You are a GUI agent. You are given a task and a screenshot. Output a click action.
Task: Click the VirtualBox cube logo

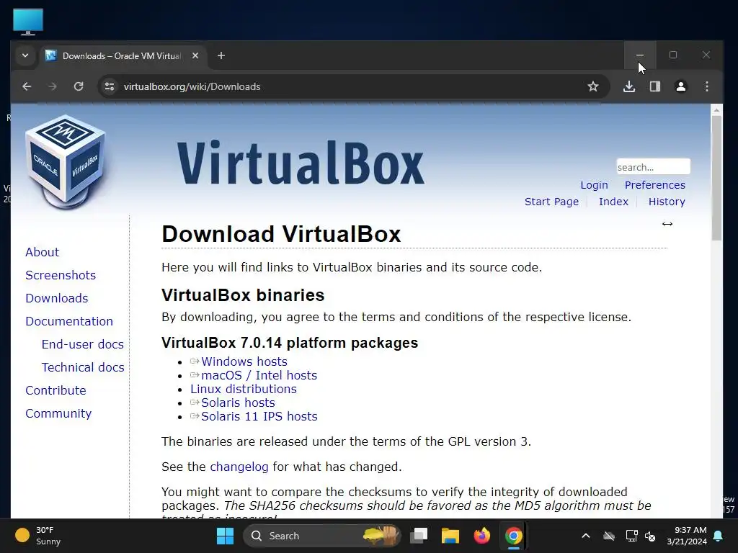[x=66, y=162]
